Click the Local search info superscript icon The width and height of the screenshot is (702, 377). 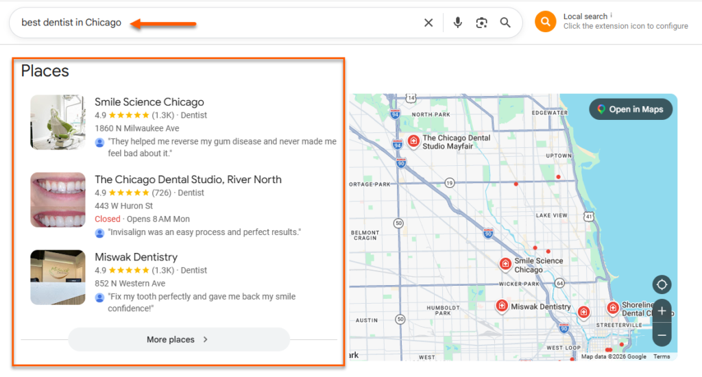611,15
